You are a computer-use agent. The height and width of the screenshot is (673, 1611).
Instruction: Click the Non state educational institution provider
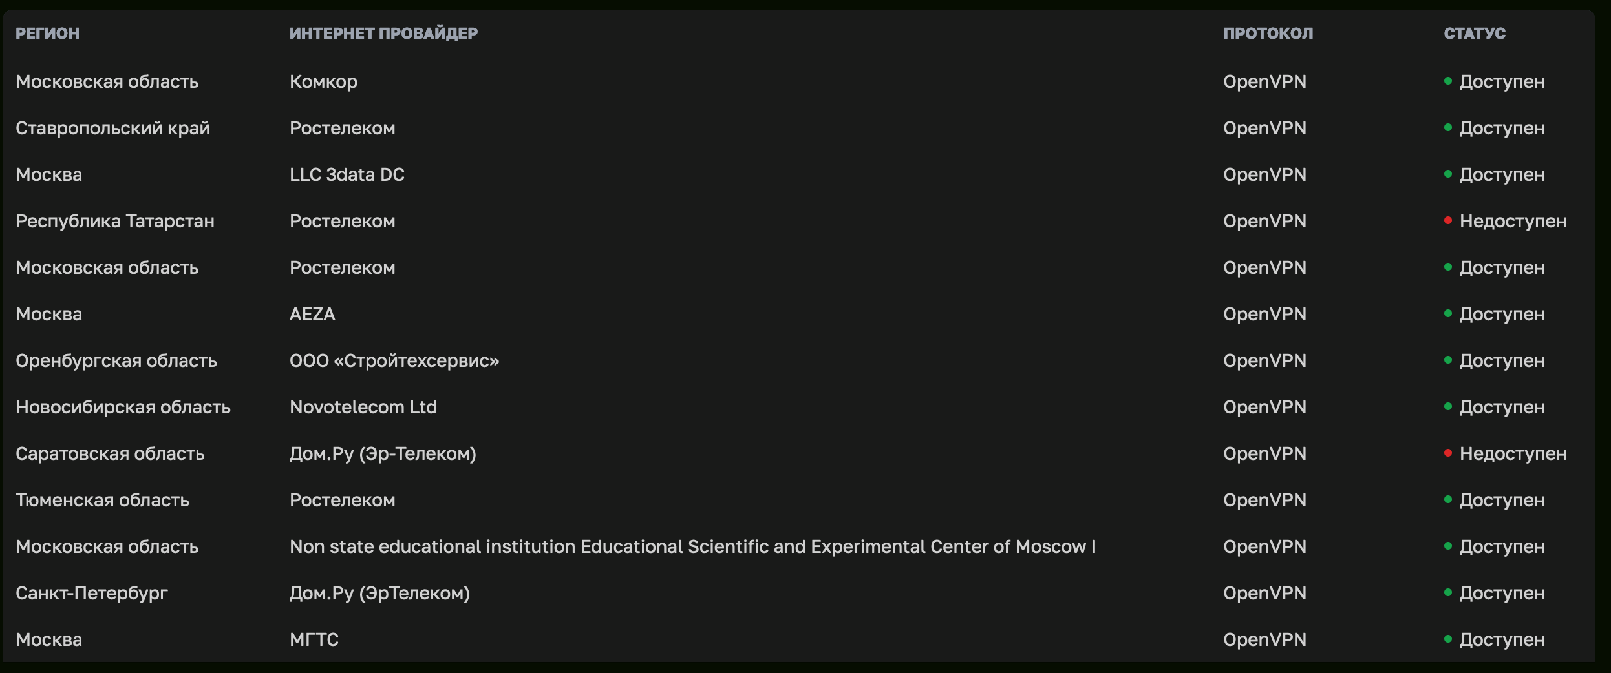point(692,546)
